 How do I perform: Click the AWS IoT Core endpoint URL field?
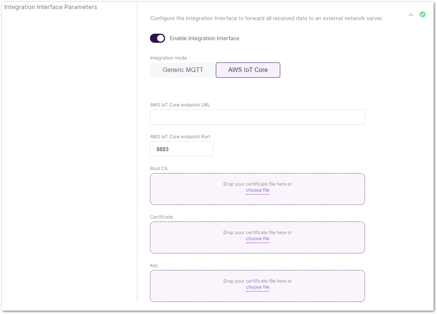point(258,117)
